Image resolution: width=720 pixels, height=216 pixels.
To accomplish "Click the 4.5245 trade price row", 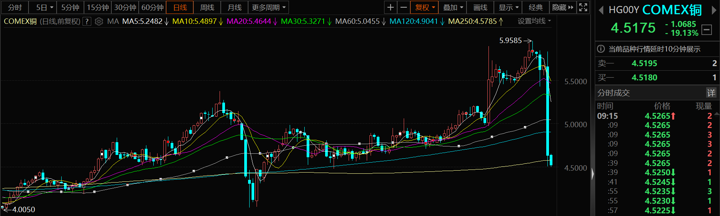I will point(657,182).
